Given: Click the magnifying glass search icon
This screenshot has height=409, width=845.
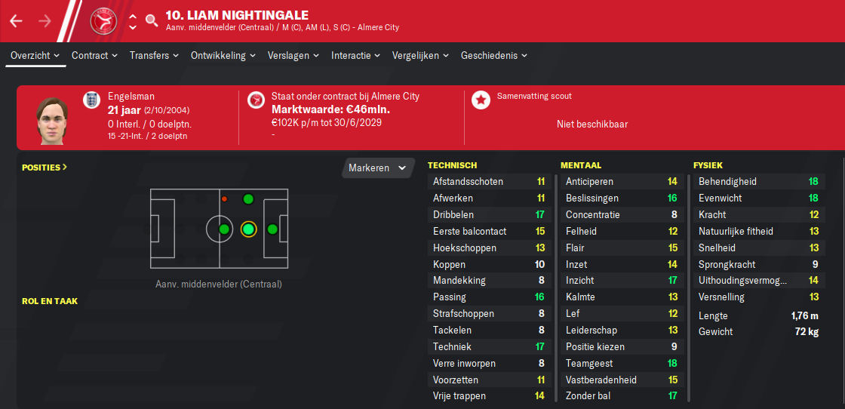Looking at the screenshot, I should point(152,21).
